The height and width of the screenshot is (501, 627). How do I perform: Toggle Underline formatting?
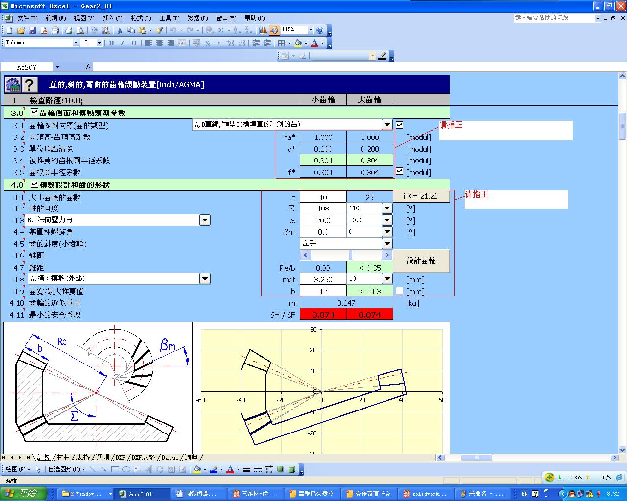click(x=134, y=43)
